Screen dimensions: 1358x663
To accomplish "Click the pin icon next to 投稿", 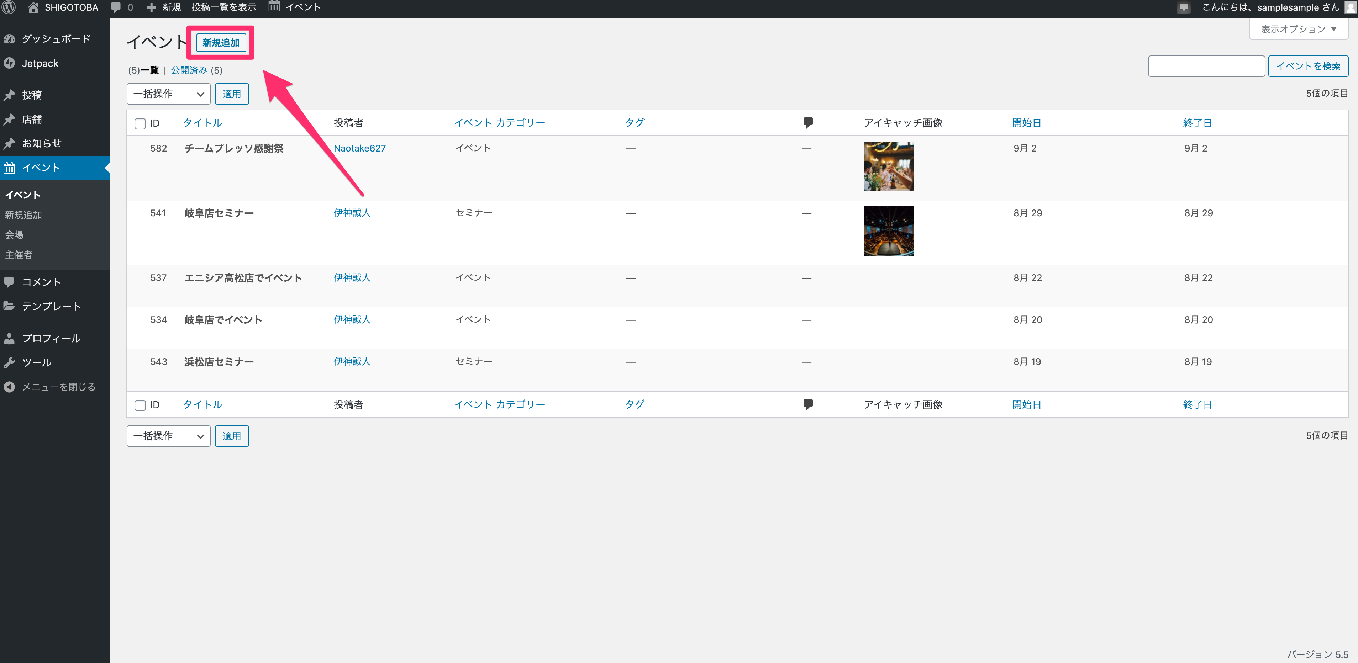I will 10,95.
